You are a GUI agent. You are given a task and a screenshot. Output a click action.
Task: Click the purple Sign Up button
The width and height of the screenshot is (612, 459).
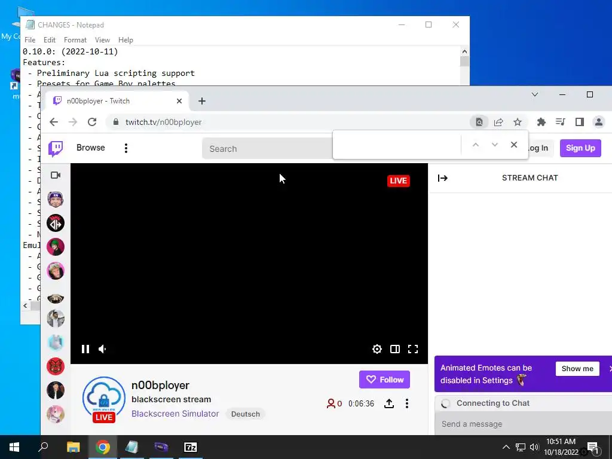coord(580,148)
